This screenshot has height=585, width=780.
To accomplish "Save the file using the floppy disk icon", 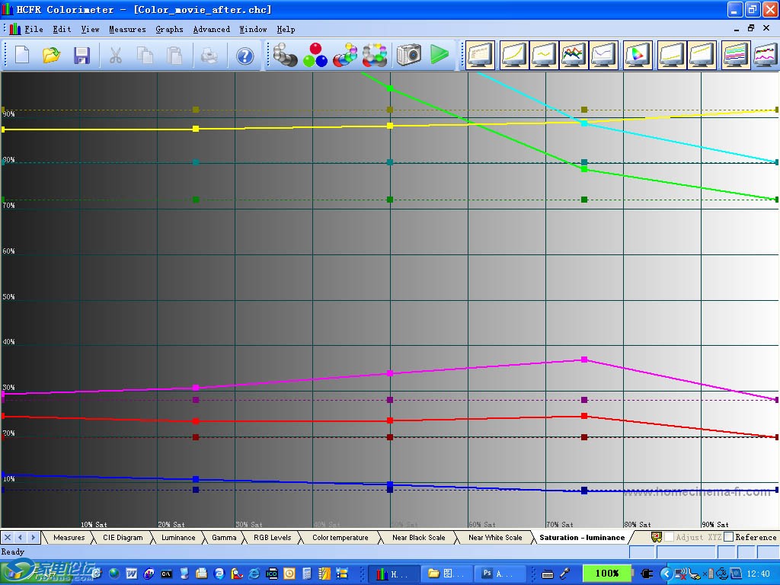I will (x=82, y=56).
